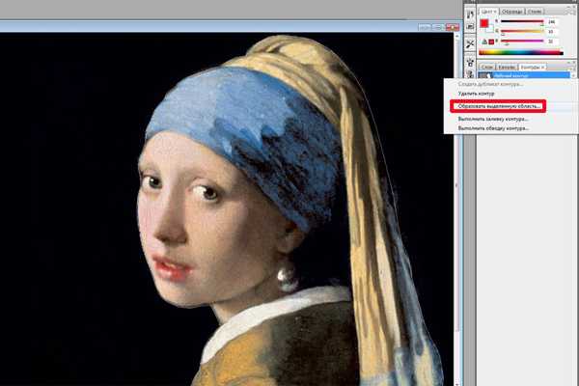Image resolution: width=579 pixels, height=386 pixels.
Task: Switch to the 'Каналы' tab
Action: (x=507, y=68)
